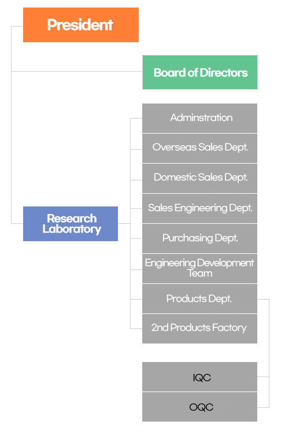Choose the Domestic Sales Dept. box
This screenshot has width=281, height=443.
point(199,179)
